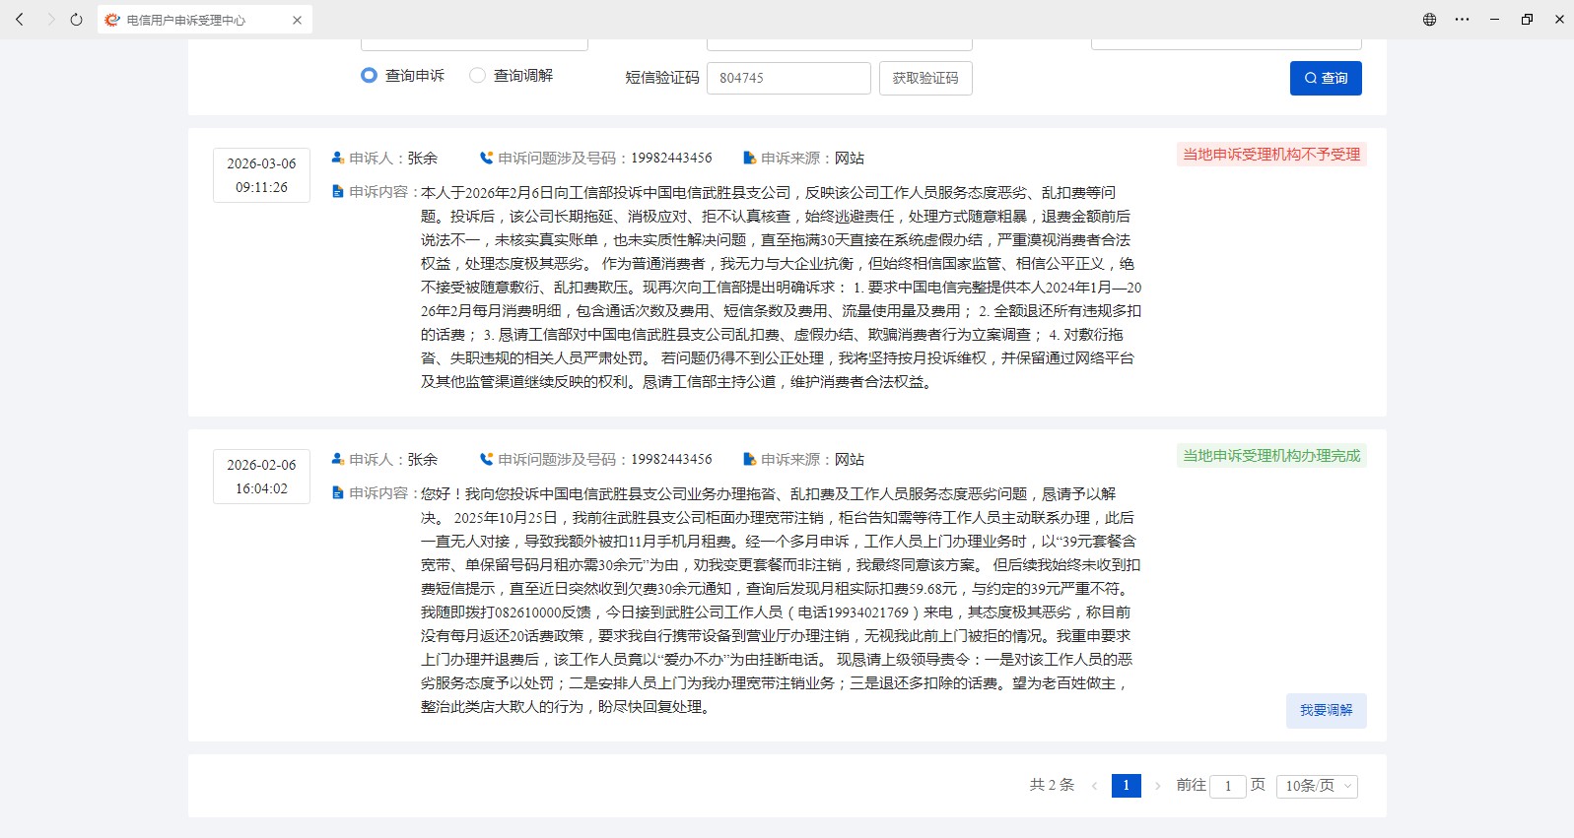Select the 查询申诉 radio button
This screenshot has width=1574, height=838.
[x=369, y=76]
